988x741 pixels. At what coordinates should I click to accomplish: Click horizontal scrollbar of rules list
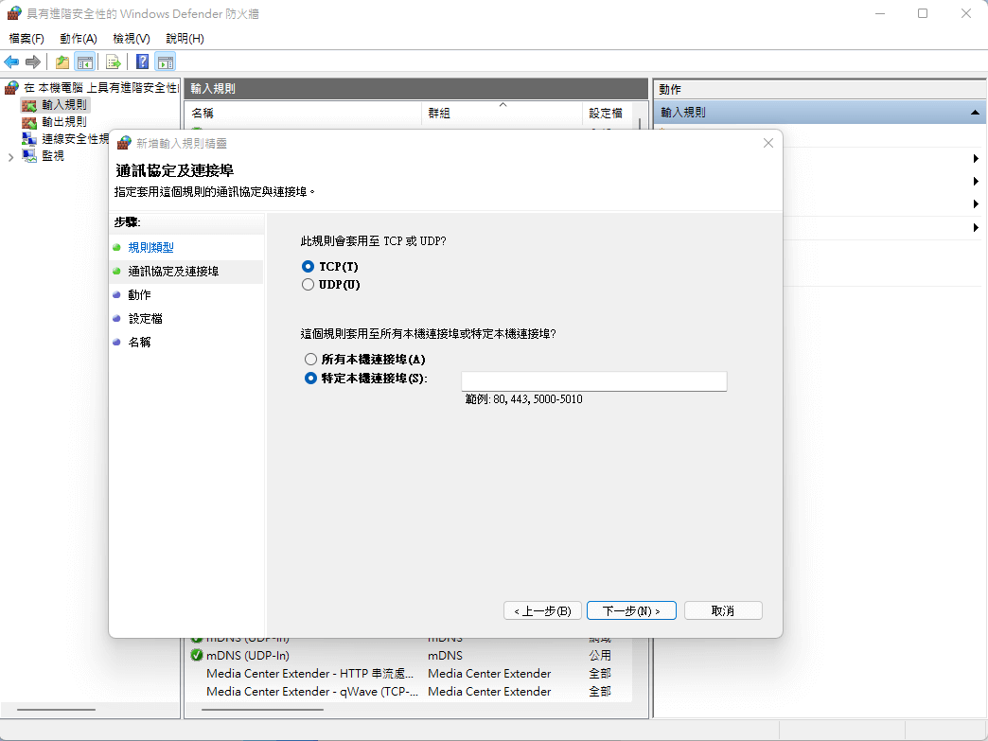(x=263, y=710)
